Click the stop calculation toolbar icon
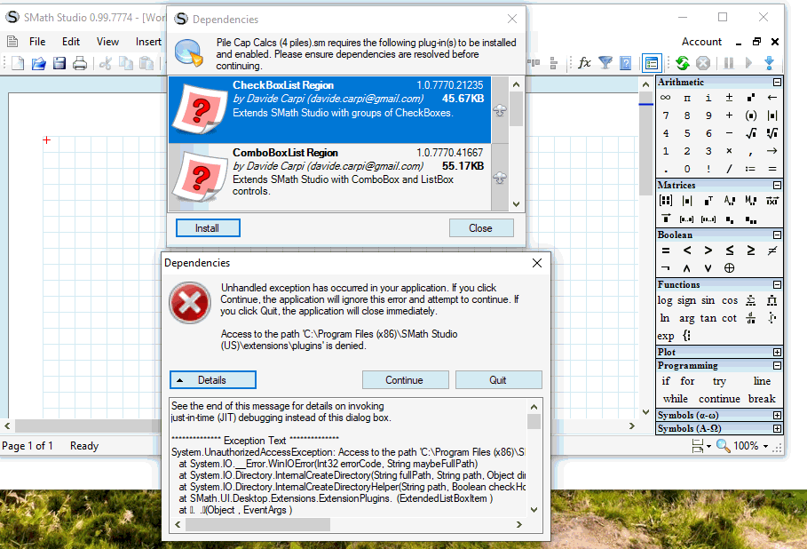This screenshot has width=807, height=549. [702, 62]
